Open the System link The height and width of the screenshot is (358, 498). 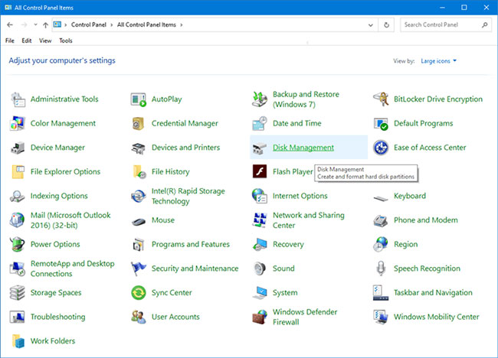tap(285, 293)
